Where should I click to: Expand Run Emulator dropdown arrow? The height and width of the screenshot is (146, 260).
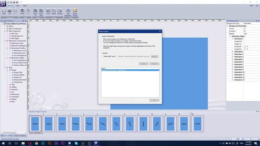(x=71, y=15)
